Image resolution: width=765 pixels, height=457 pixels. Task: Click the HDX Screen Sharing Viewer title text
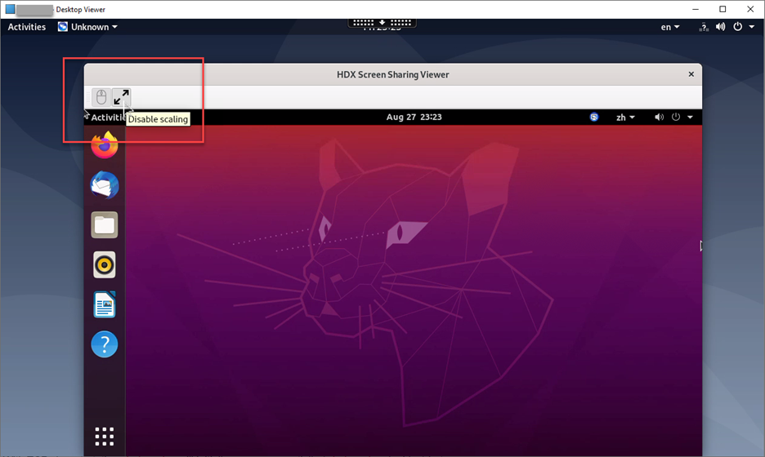pos(393,74)
